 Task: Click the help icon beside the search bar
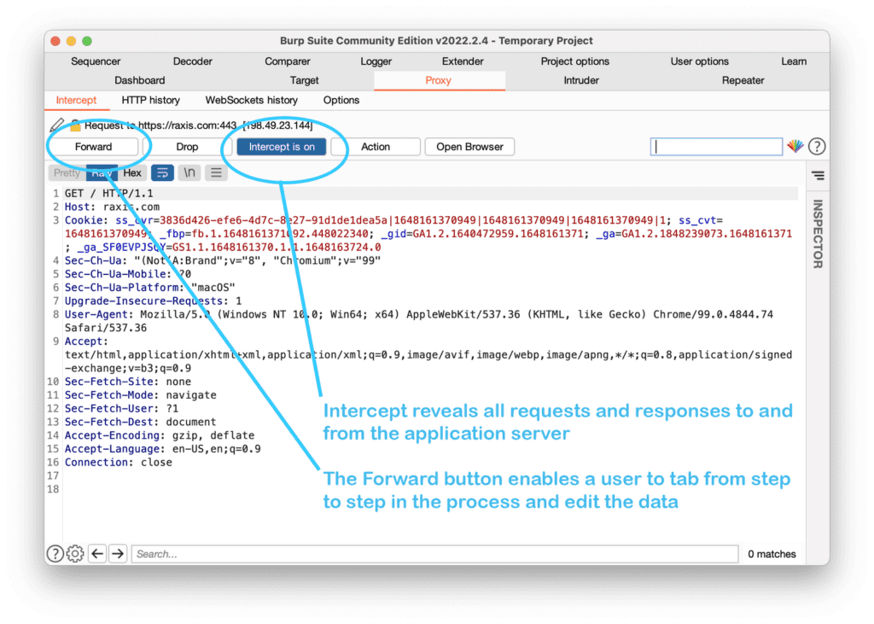[x=817, y=146]
